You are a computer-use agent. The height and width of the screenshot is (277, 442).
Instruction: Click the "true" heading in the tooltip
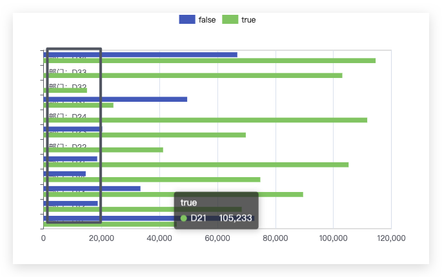188,203
